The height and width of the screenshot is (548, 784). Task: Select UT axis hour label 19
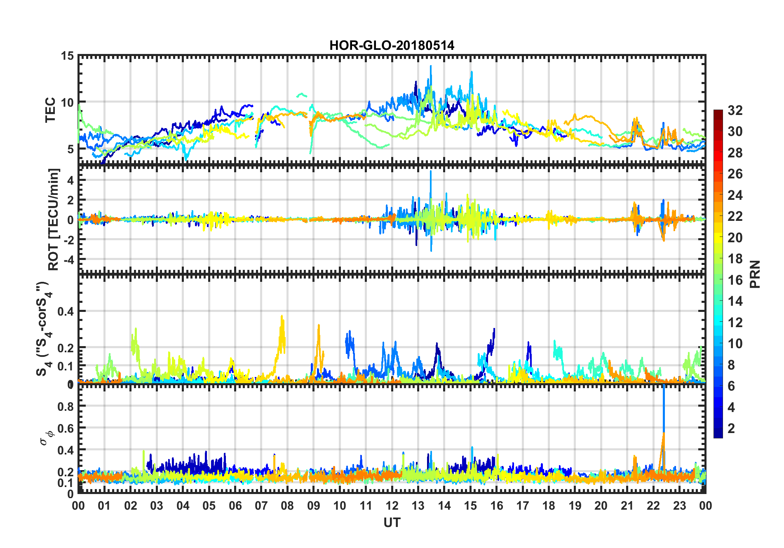575,506
